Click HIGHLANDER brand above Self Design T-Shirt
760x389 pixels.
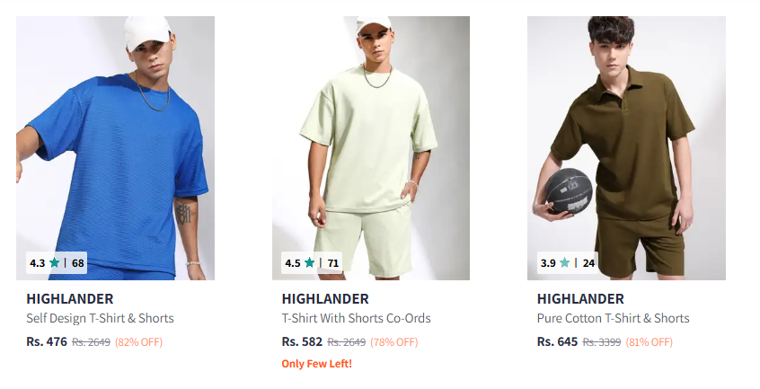pos(70,299)
